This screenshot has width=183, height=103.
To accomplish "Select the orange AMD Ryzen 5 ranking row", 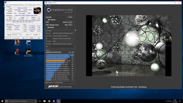I will click(60, 61).
